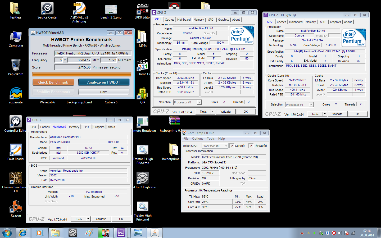Open Internet Explorer from the taskbar
381x238 pixels.
pos(23,233)
